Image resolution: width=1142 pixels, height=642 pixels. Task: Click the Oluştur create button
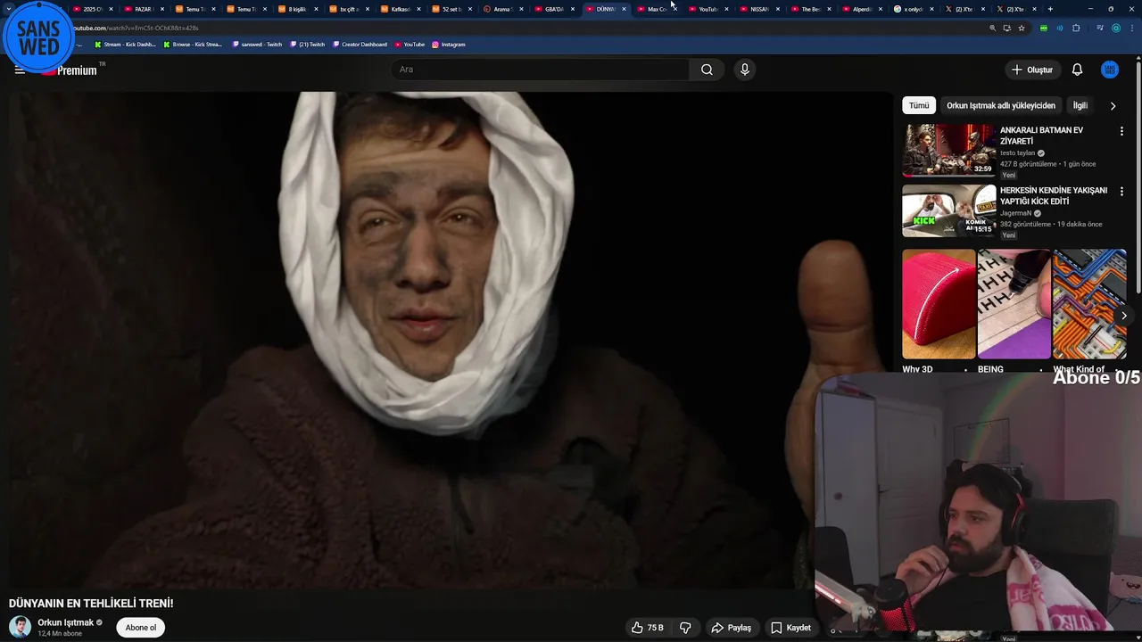[1031, 70]
